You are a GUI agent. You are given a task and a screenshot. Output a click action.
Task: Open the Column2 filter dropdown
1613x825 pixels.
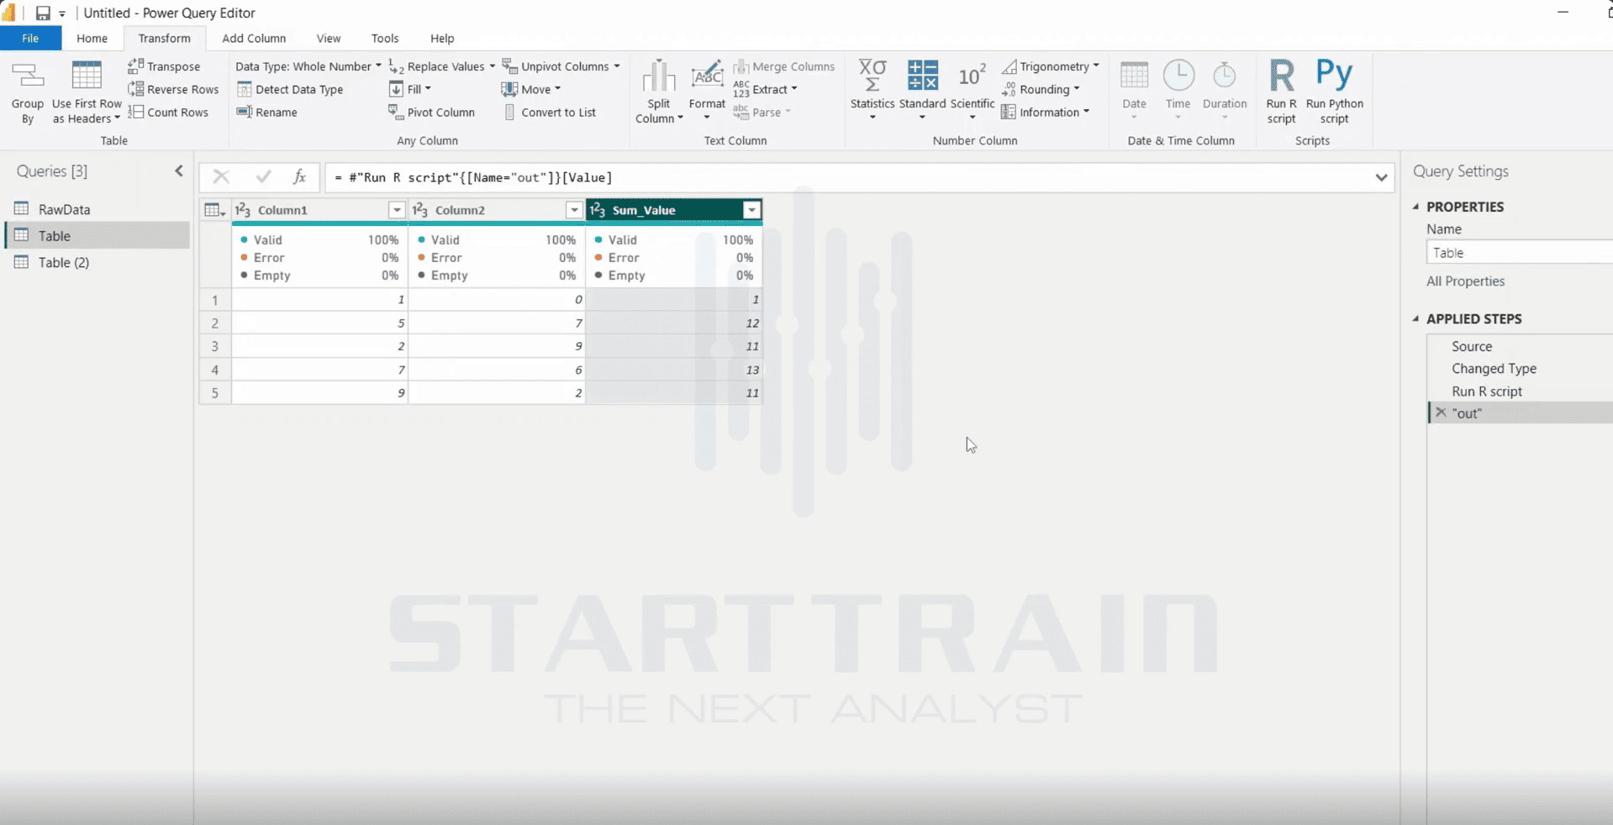[574, 210]
